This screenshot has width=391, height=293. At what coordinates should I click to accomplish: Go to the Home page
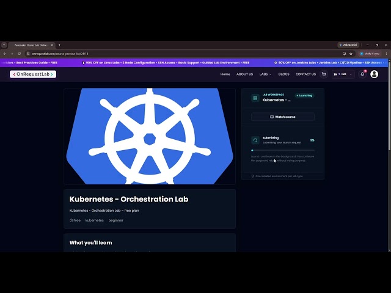(225, 74)
